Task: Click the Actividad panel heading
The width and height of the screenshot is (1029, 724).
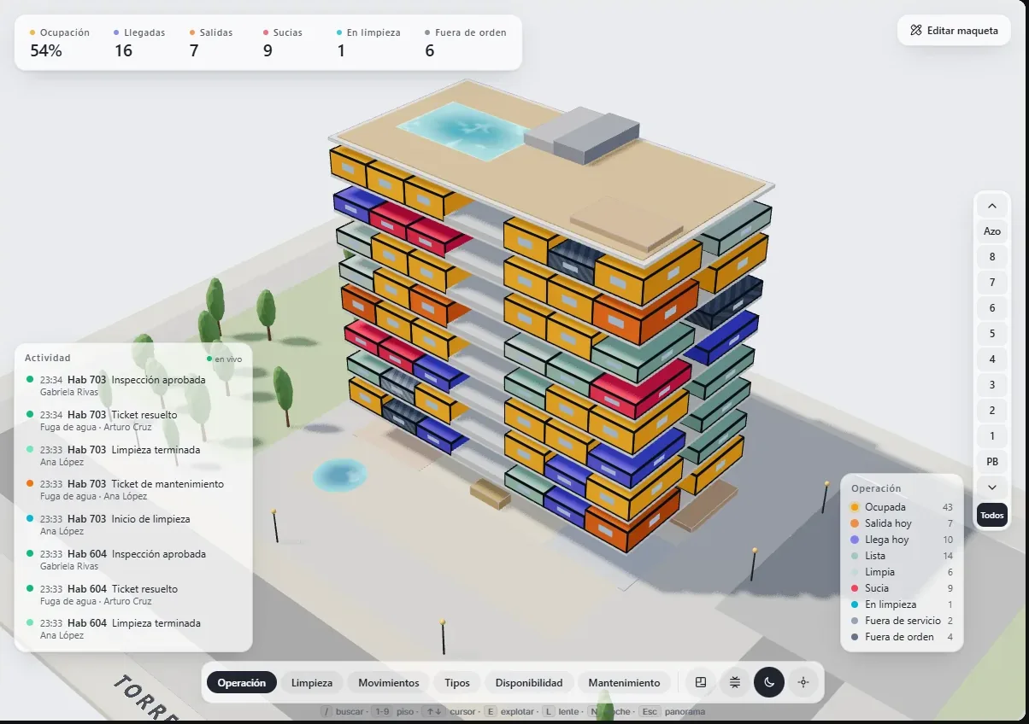Action: click(x=48, y=358)
